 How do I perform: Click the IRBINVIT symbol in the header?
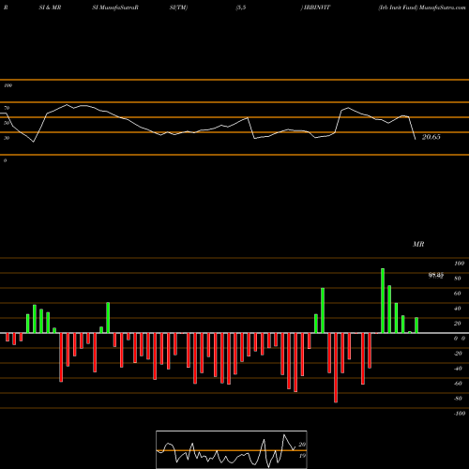click(x=317, y=8)
